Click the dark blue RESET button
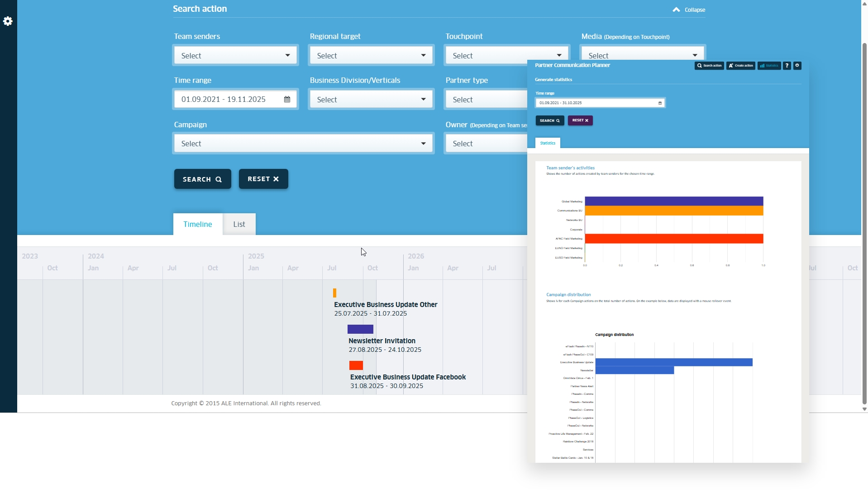Image resolution: width=868 pixels, height=499 pixels. [x=263, y=179]
